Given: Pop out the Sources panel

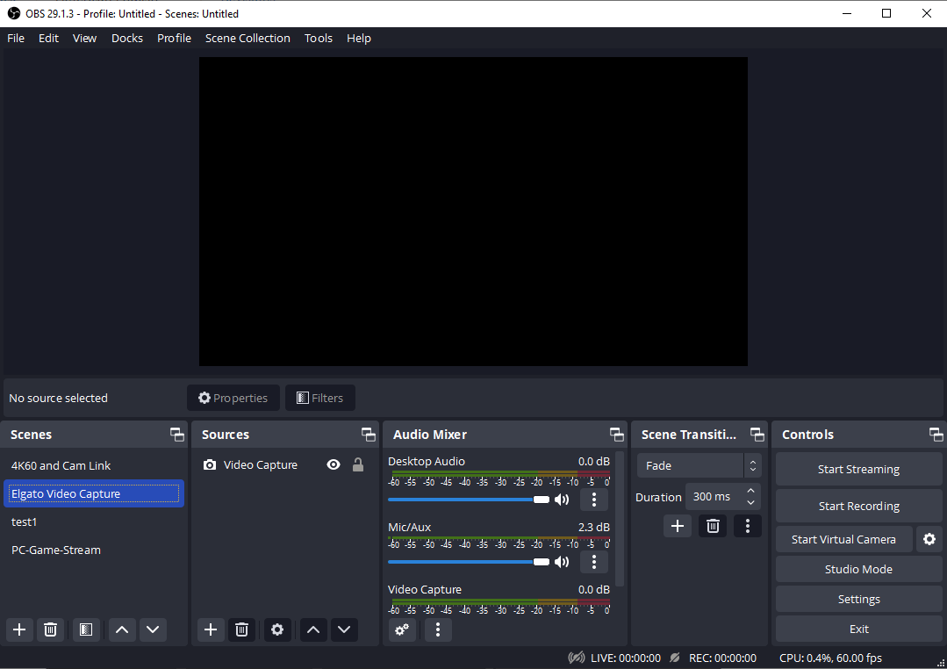Looking at the screenshot, I should click(x=368, y=434).
